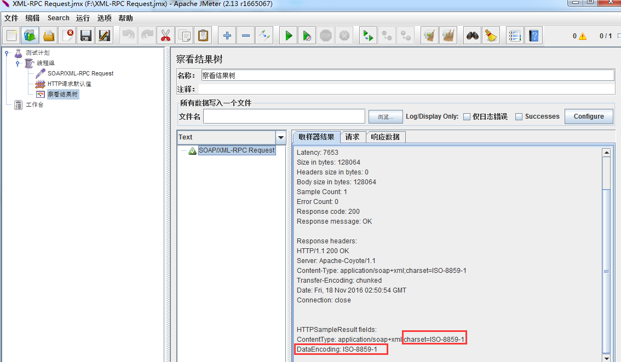Image resolution: width=621 pixels, height=362 pixels.
Task: Open the 文件 menu
Action: point(12,18)
